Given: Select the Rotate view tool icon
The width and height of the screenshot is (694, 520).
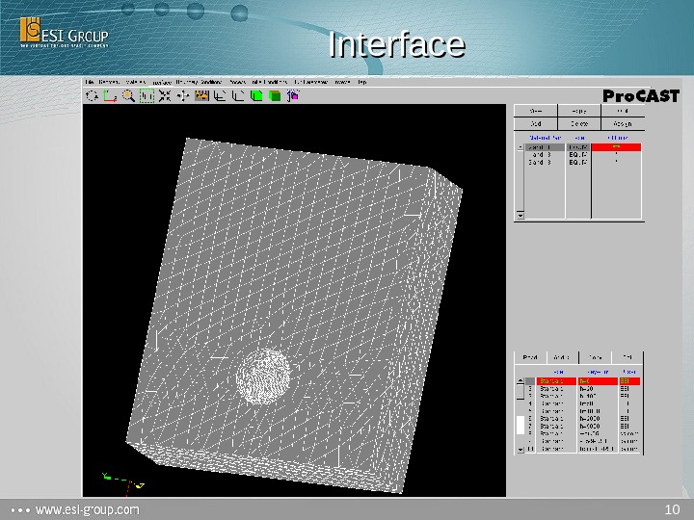Looking at the screenshot, I should [x=93, y=95].
